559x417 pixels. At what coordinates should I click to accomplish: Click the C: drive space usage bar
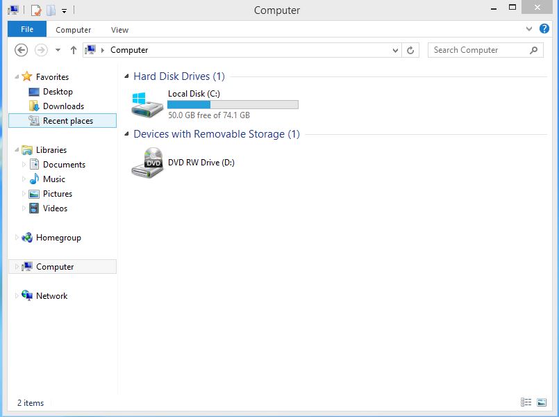[233, 104]
